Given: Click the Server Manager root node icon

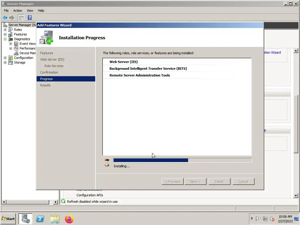Looking at the screenshot, I should (5, 25).
